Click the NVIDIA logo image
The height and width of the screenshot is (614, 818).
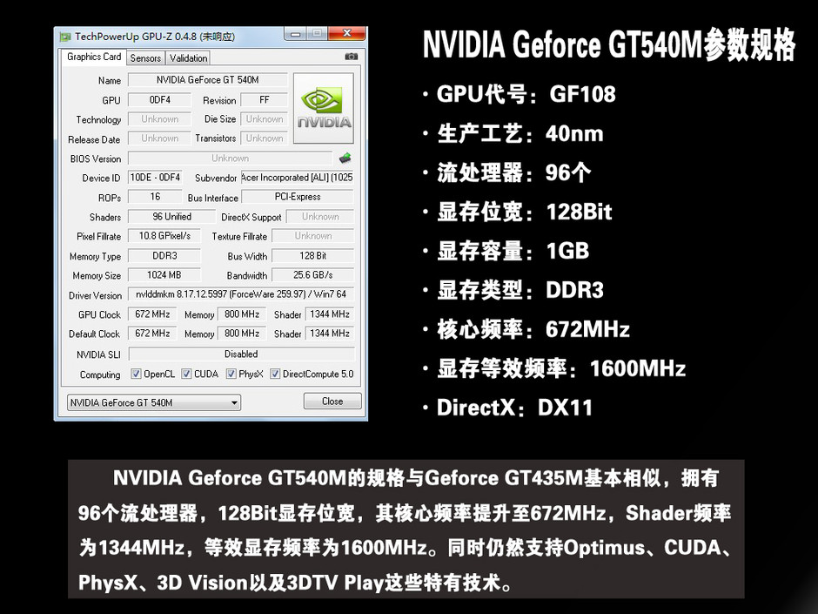[323, 106]
